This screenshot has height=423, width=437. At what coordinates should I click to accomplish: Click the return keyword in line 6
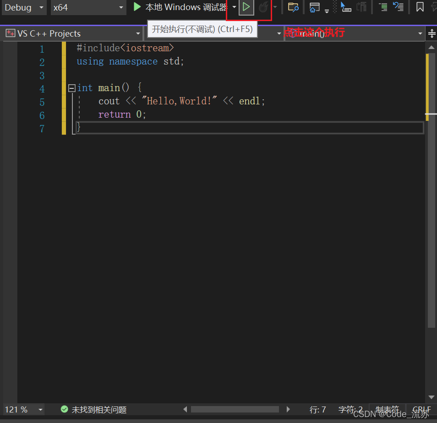tap(114, 114)
